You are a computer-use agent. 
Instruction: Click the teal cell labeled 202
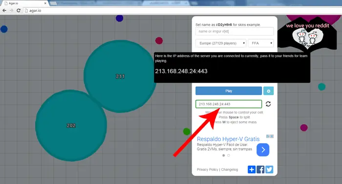click(x=71, y=126)
